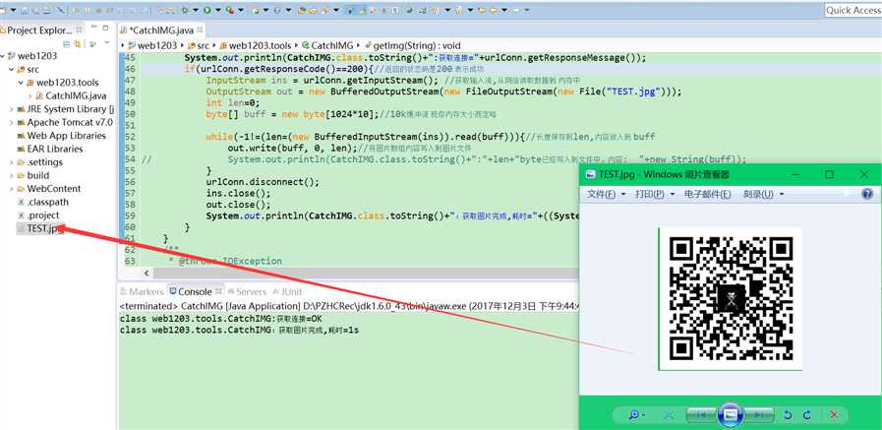Select the Console tab
Image resolution: width=882 pixels, height=430 pixels.
[x=195, y=291]
